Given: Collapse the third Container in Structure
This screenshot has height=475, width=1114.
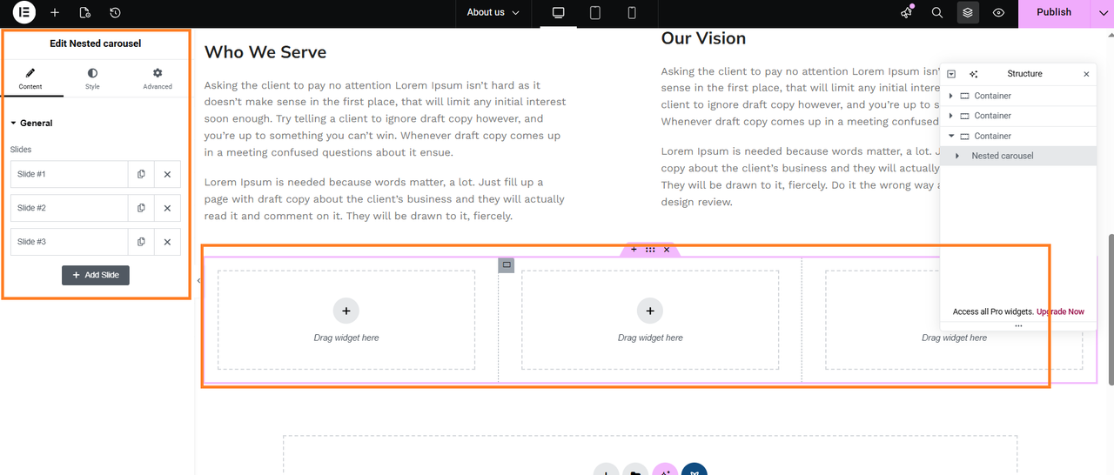Looking at the screenshot, I should tap(951, 136).
